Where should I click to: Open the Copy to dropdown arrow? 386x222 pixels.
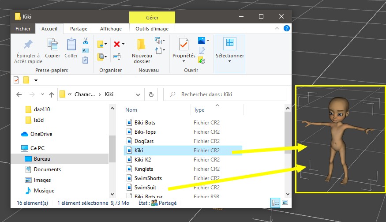click(105, 56)
